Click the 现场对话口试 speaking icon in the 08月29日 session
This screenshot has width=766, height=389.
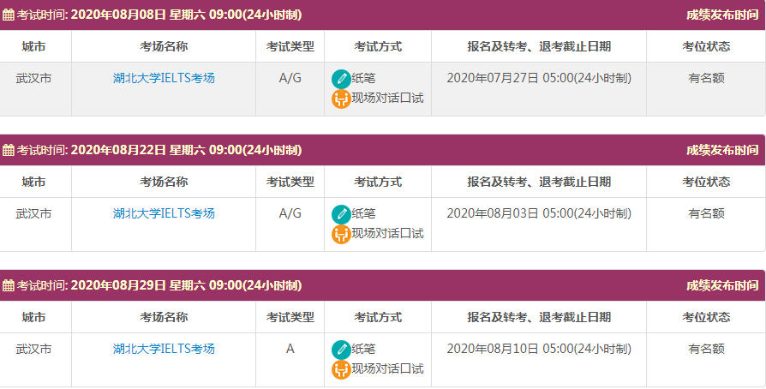coord(341,369)
